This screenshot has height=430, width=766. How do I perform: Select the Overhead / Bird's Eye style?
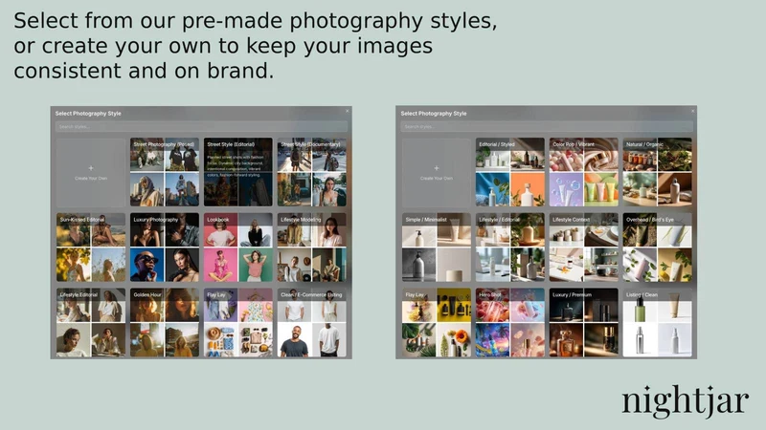[x=657, y=247]
